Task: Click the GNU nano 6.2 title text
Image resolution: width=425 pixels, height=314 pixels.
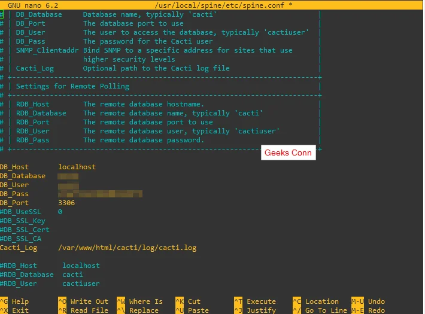Action: pos(33,5)
